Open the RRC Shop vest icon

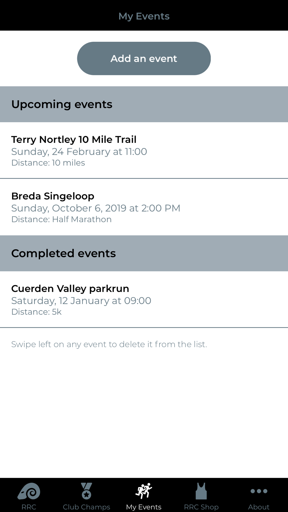(201, 491)
